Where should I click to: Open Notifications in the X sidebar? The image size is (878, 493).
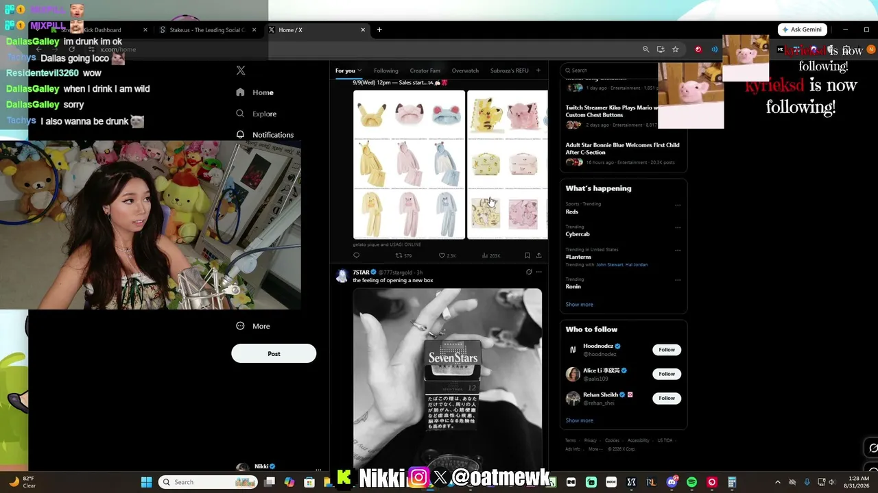click(265, 135)
